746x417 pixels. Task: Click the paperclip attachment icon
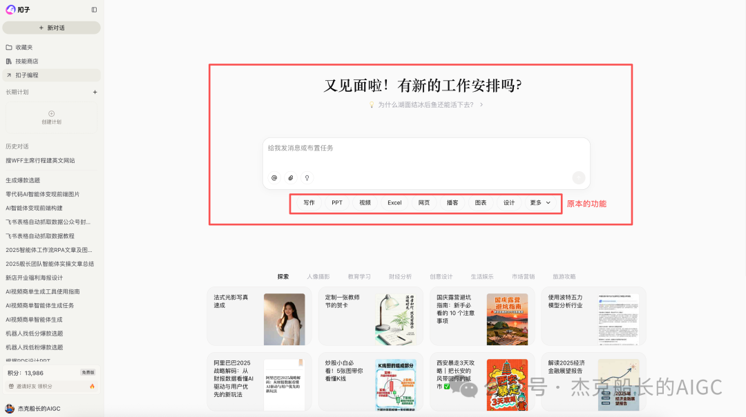click(291, 178)
